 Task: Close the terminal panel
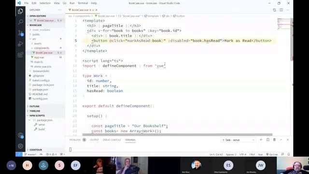click(x=288, y=140)
